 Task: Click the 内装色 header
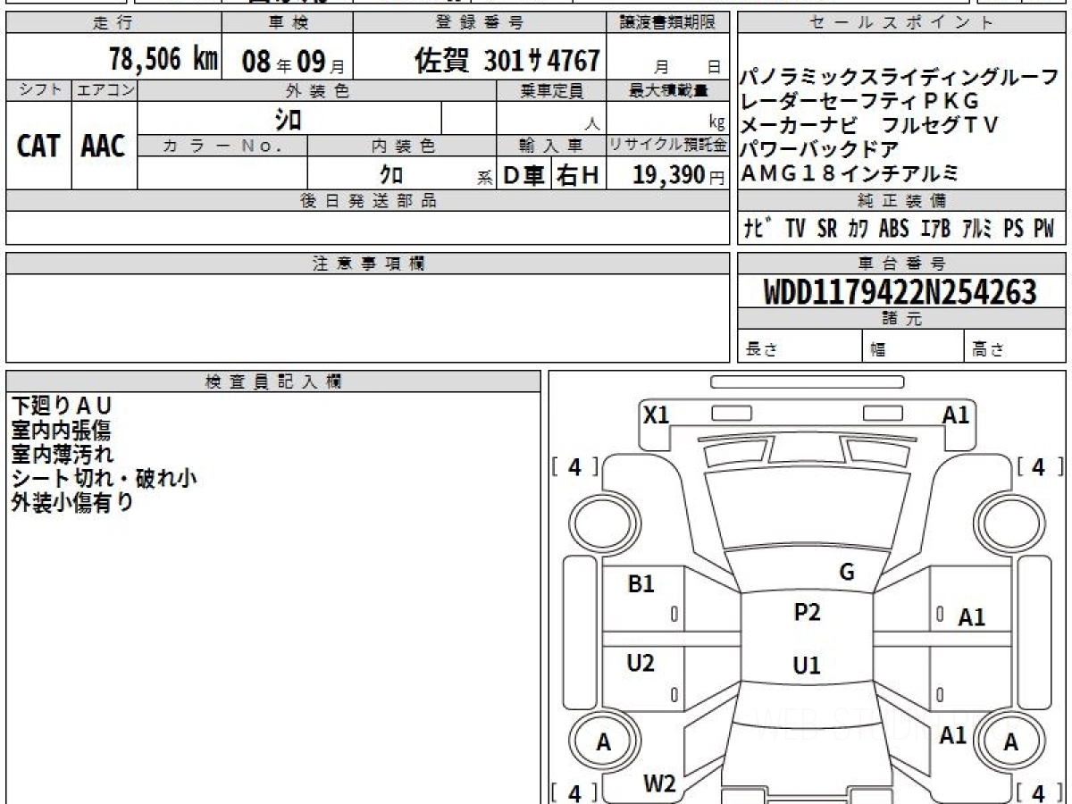pos(402,146)
